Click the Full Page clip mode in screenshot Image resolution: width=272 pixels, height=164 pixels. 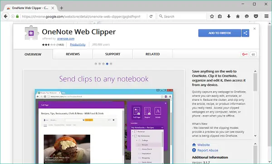136,112
